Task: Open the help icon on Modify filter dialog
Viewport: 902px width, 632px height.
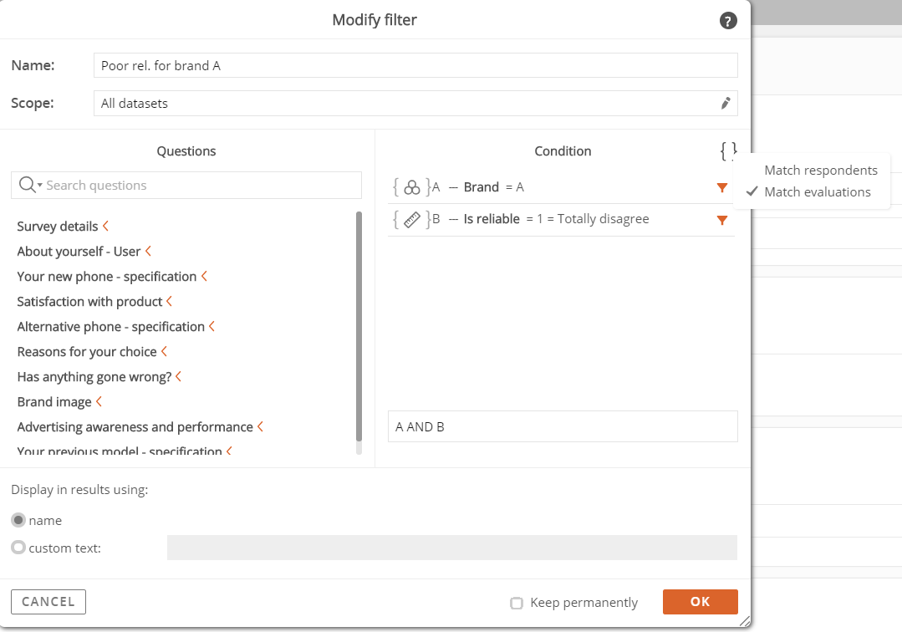Action: coord(728,21)
